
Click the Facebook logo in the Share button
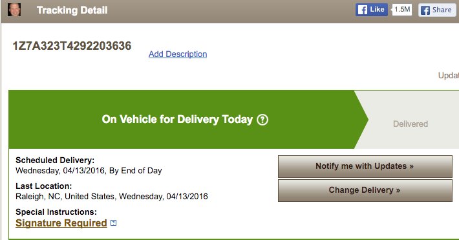425,10
